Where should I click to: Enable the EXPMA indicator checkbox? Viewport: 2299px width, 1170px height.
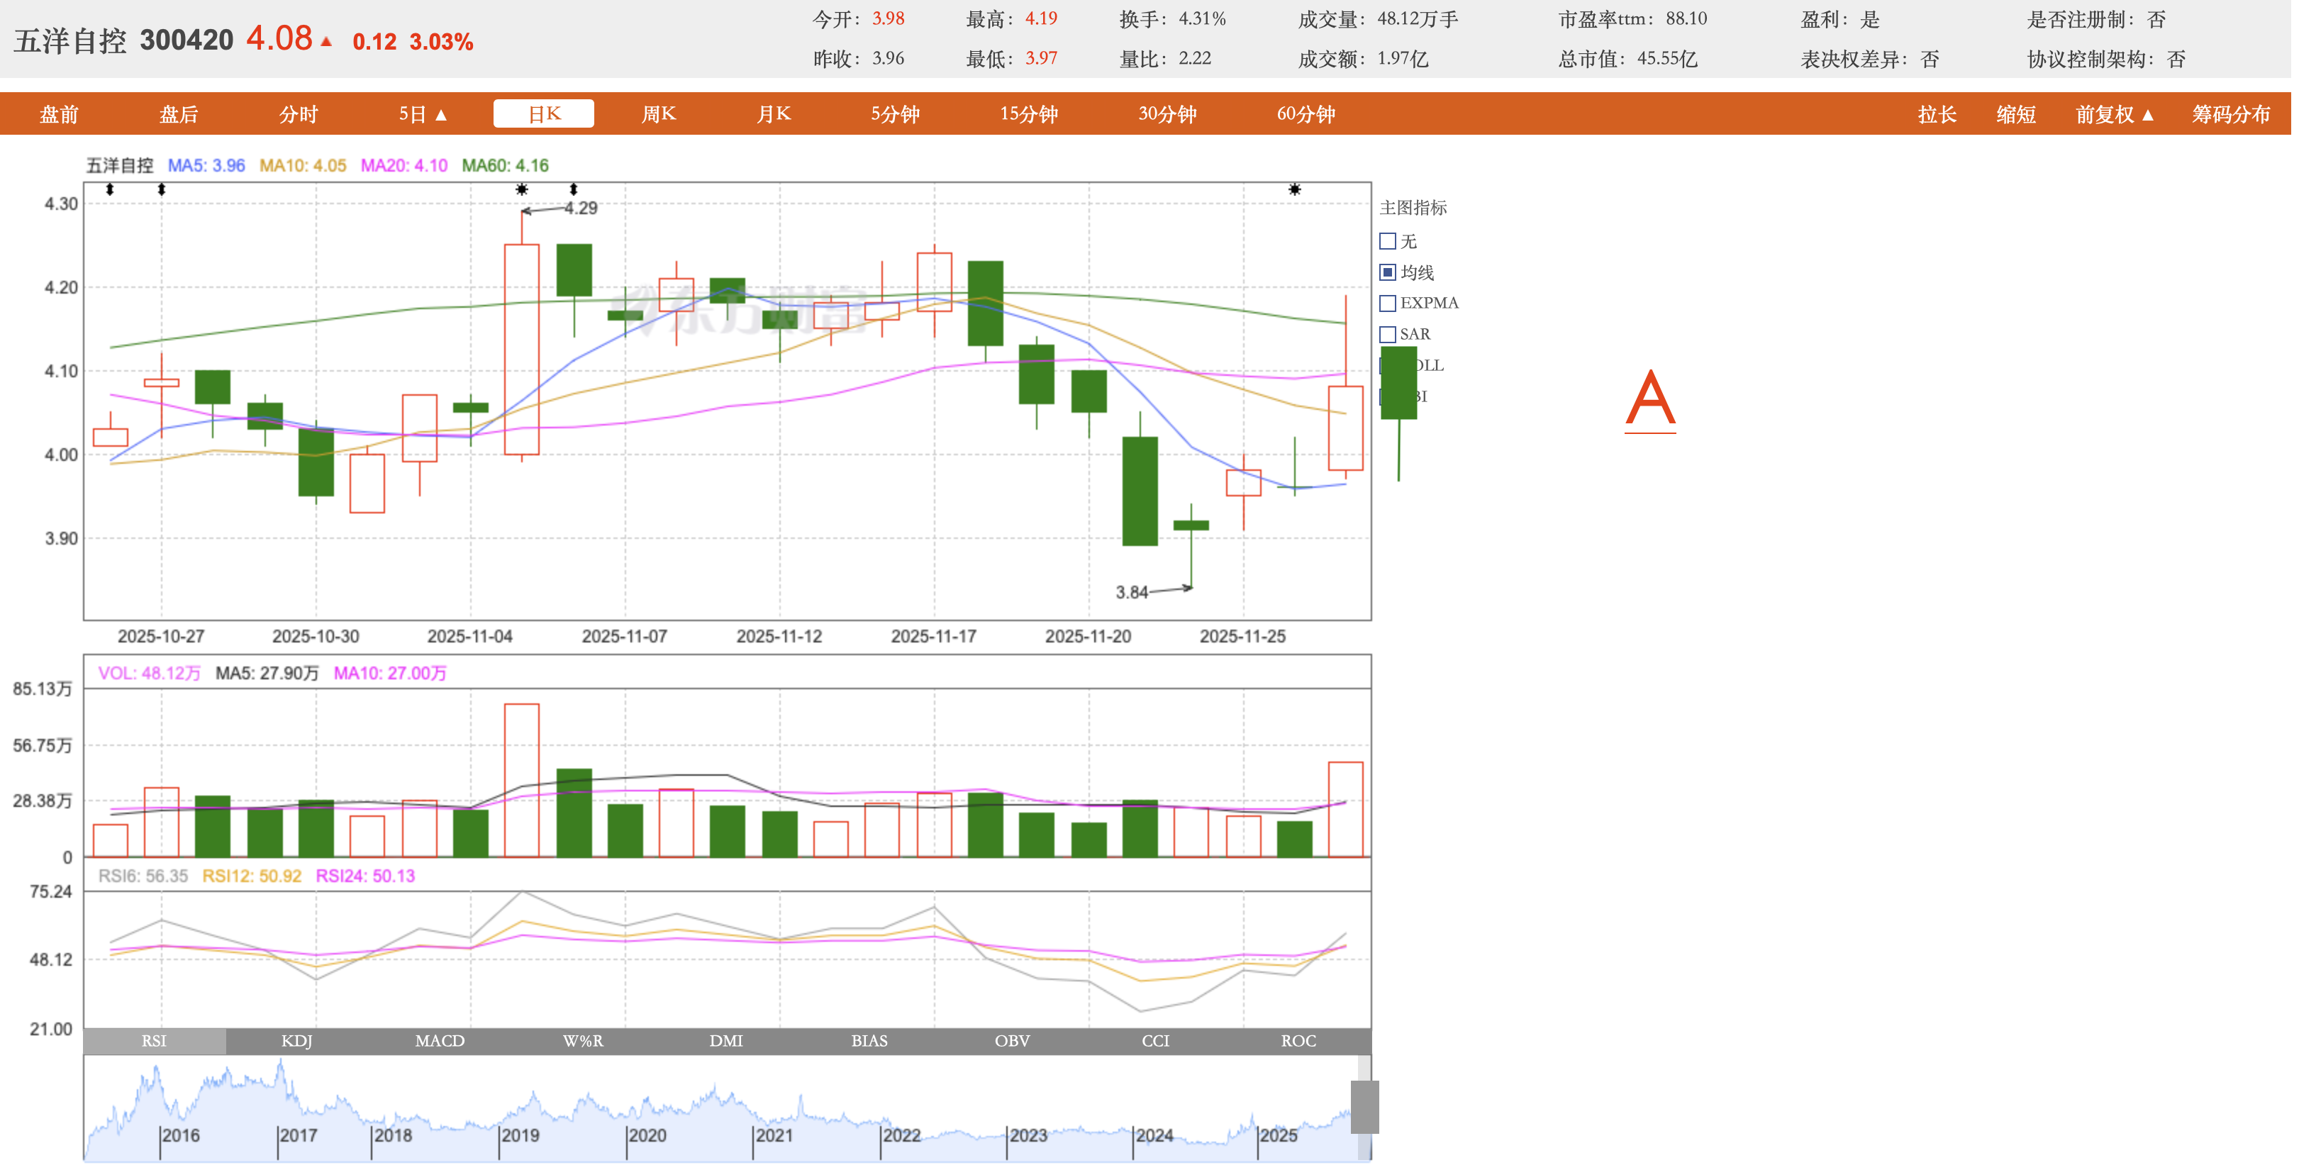[1388, 303]
